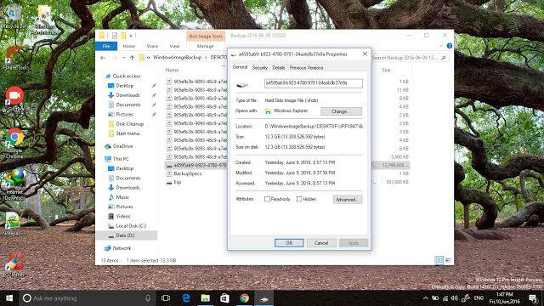The image size is (544, 306).
Task: Open the Manage ribbon tab
Action: [x=206, y=46]
